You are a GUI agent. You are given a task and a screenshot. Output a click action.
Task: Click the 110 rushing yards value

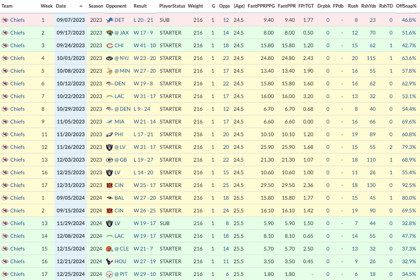371,160
